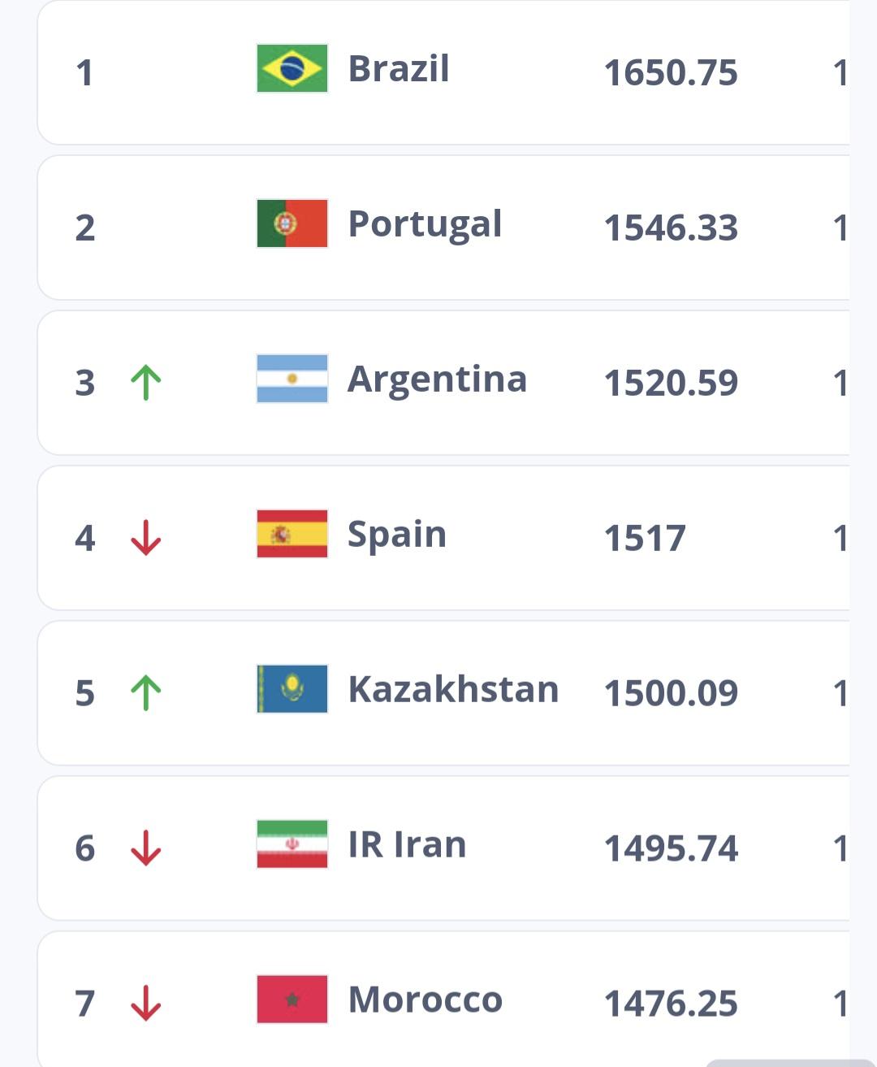
Task: Open the Brazil team link
Action: click(x=399, y=69)
